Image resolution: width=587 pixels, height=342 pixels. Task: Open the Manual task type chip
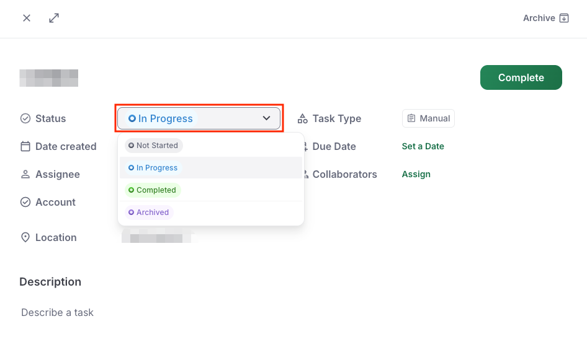coord(428,118)
